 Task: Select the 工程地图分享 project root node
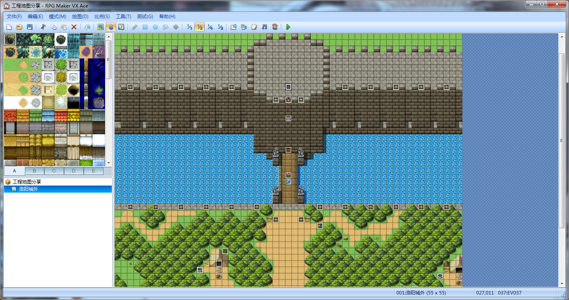click(27, 182)
